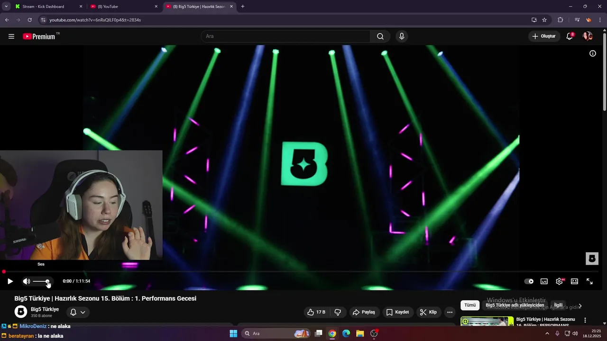Click the video title text
The width and height of the screenshot is (607, 341).
click(105, 298)
